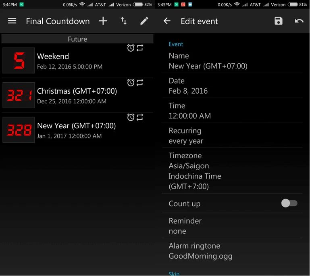The image size is (310, 276).
Task: Tap Jan 1, 2017 12:00:00 AM date
Action: (69, 136)
